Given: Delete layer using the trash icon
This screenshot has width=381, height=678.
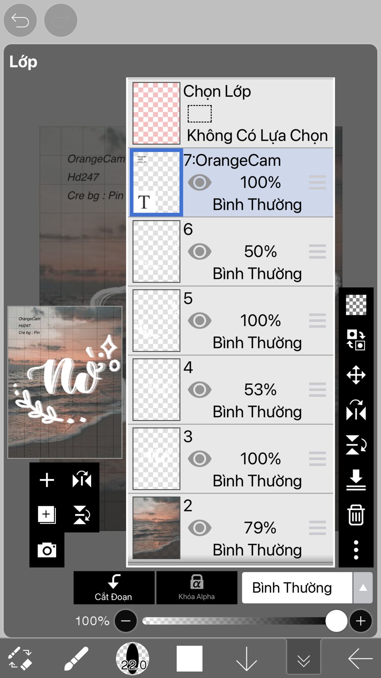Looking at the screenshot, I should (x=356, y=515).
